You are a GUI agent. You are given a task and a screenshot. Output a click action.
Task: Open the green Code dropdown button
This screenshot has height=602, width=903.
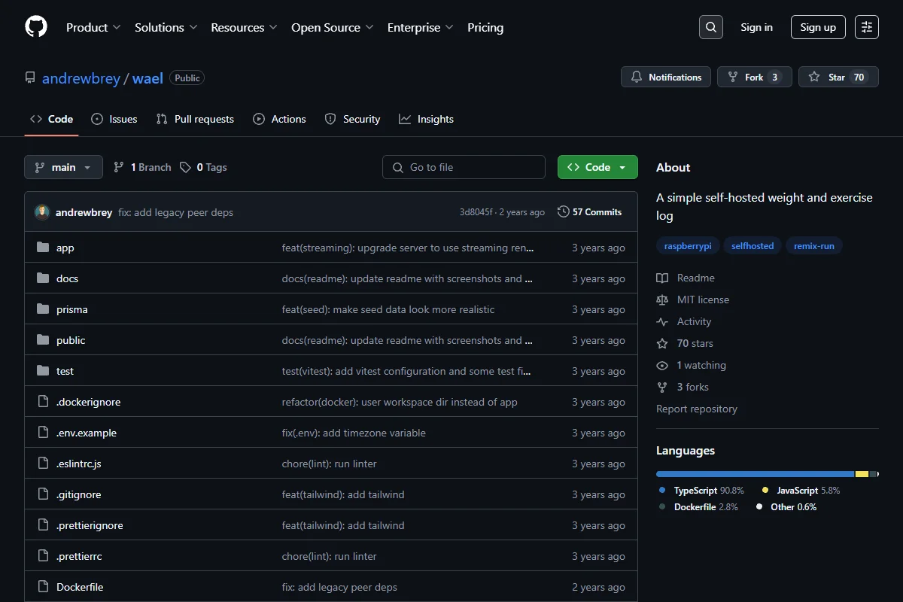pos(597,167)
